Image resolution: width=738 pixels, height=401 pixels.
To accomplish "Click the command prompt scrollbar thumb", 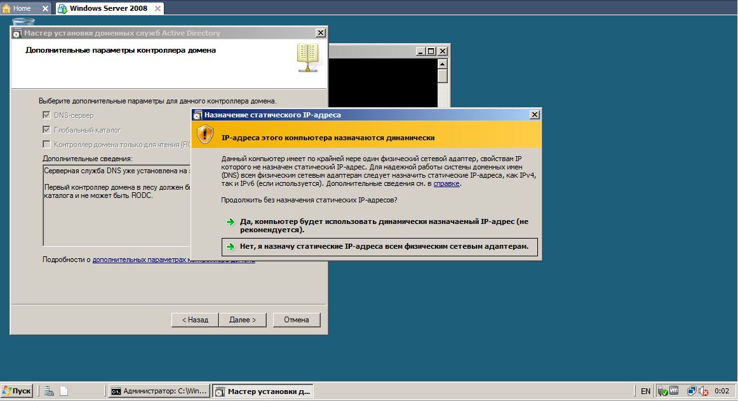I will click(442, 76).
